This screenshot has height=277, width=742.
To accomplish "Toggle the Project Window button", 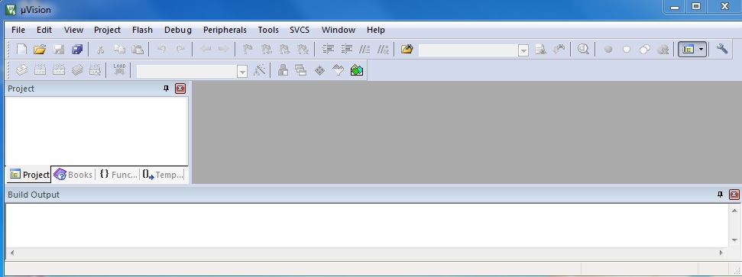I will [x=689, y=49].
